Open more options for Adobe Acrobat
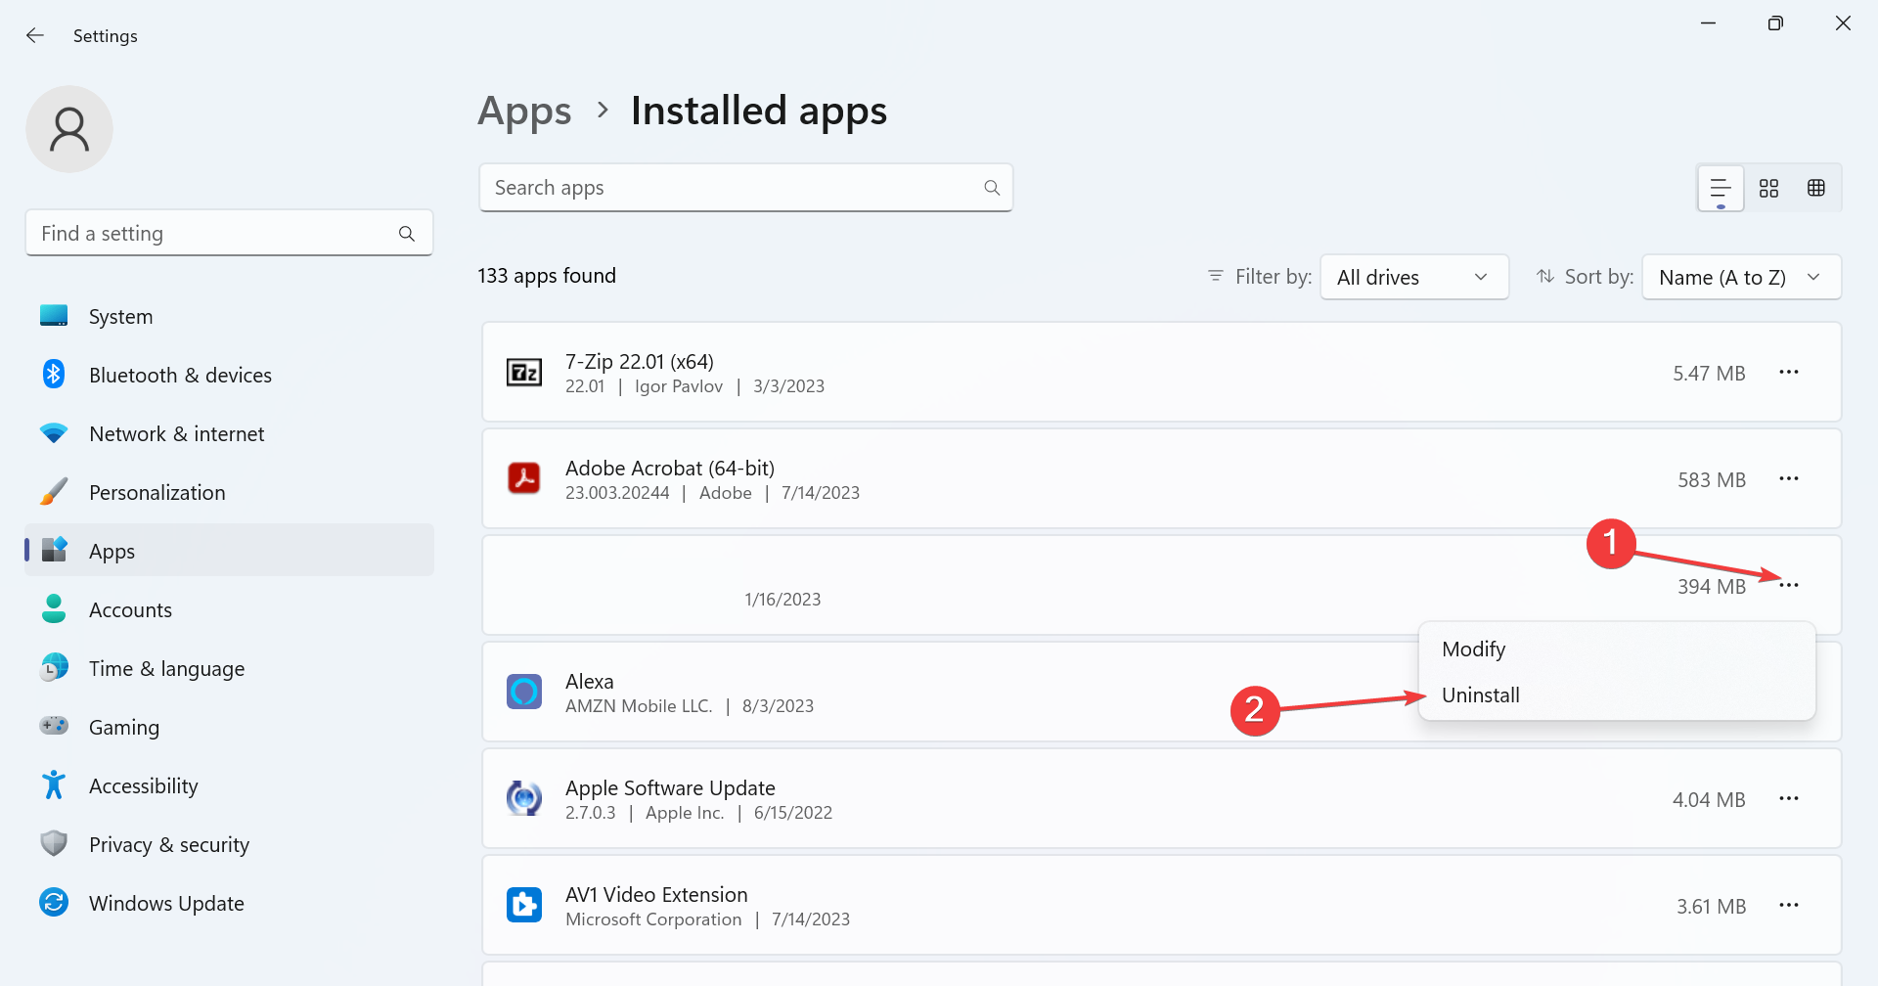 pos(1789,478)
